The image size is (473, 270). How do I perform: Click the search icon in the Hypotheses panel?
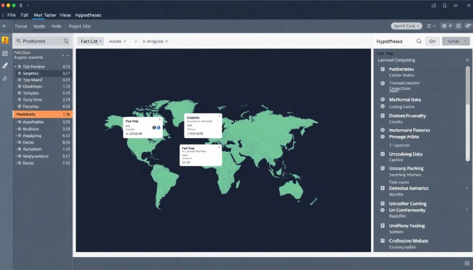[418, 41]
